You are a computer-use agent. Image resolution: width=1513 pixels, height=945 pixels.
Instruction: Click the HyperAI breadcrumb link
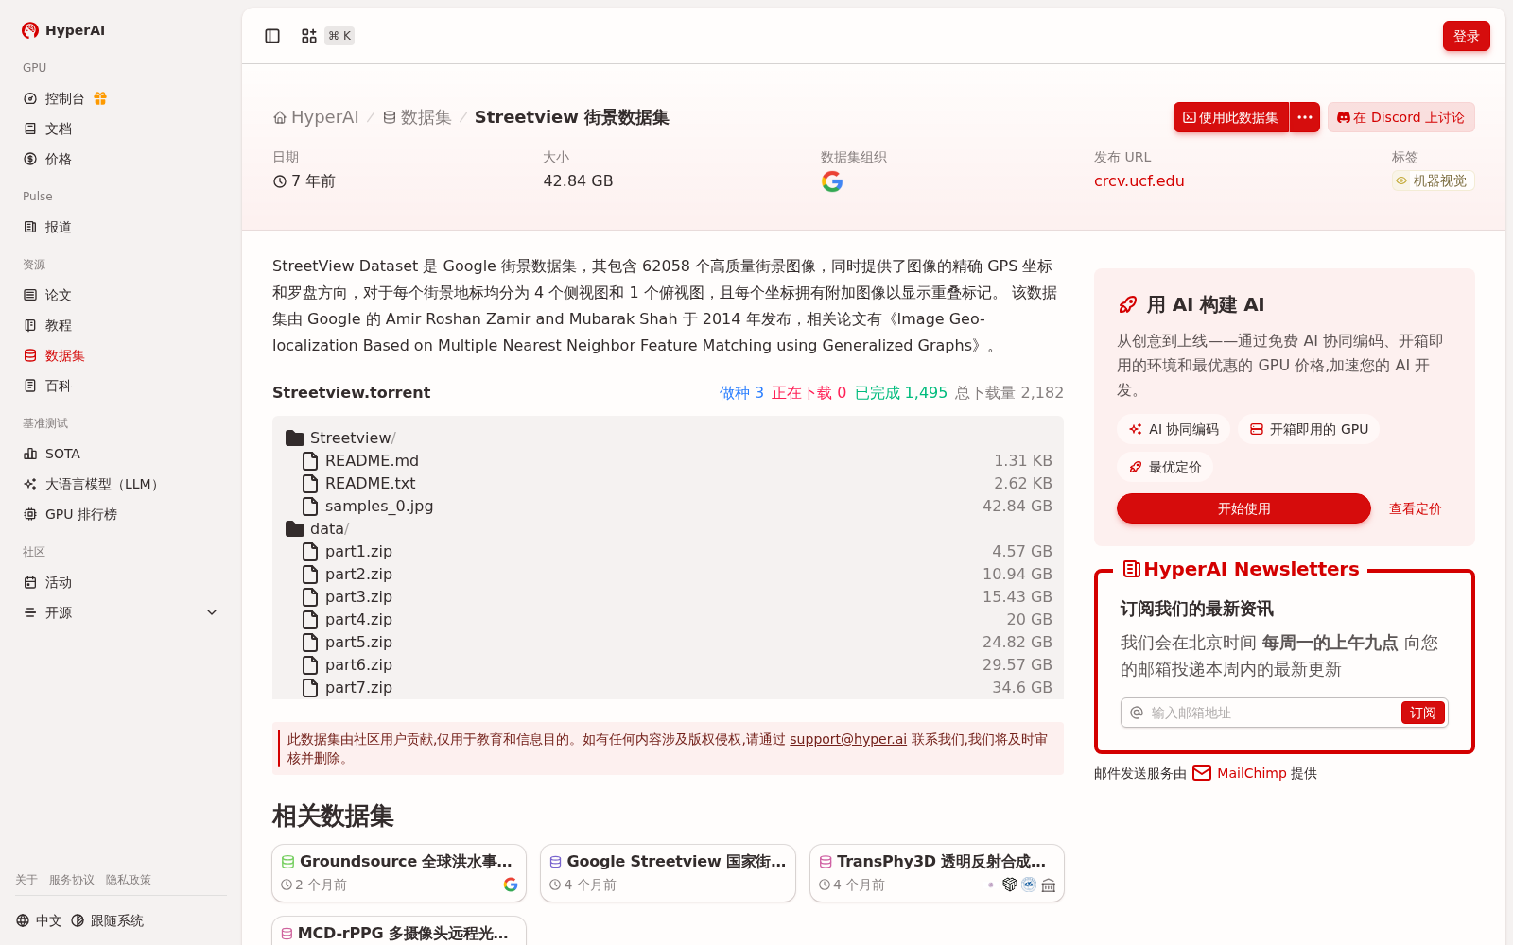(316, 117)
